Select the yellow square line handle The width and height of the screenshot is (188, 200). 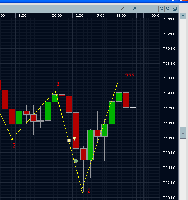pyautogui.click(x=69, y=140)
